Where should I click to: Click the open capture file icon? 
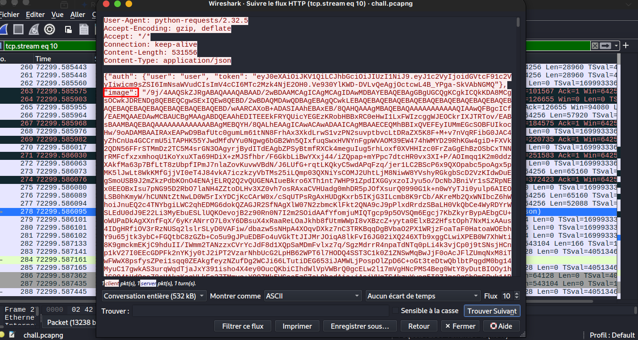point(68,30)
